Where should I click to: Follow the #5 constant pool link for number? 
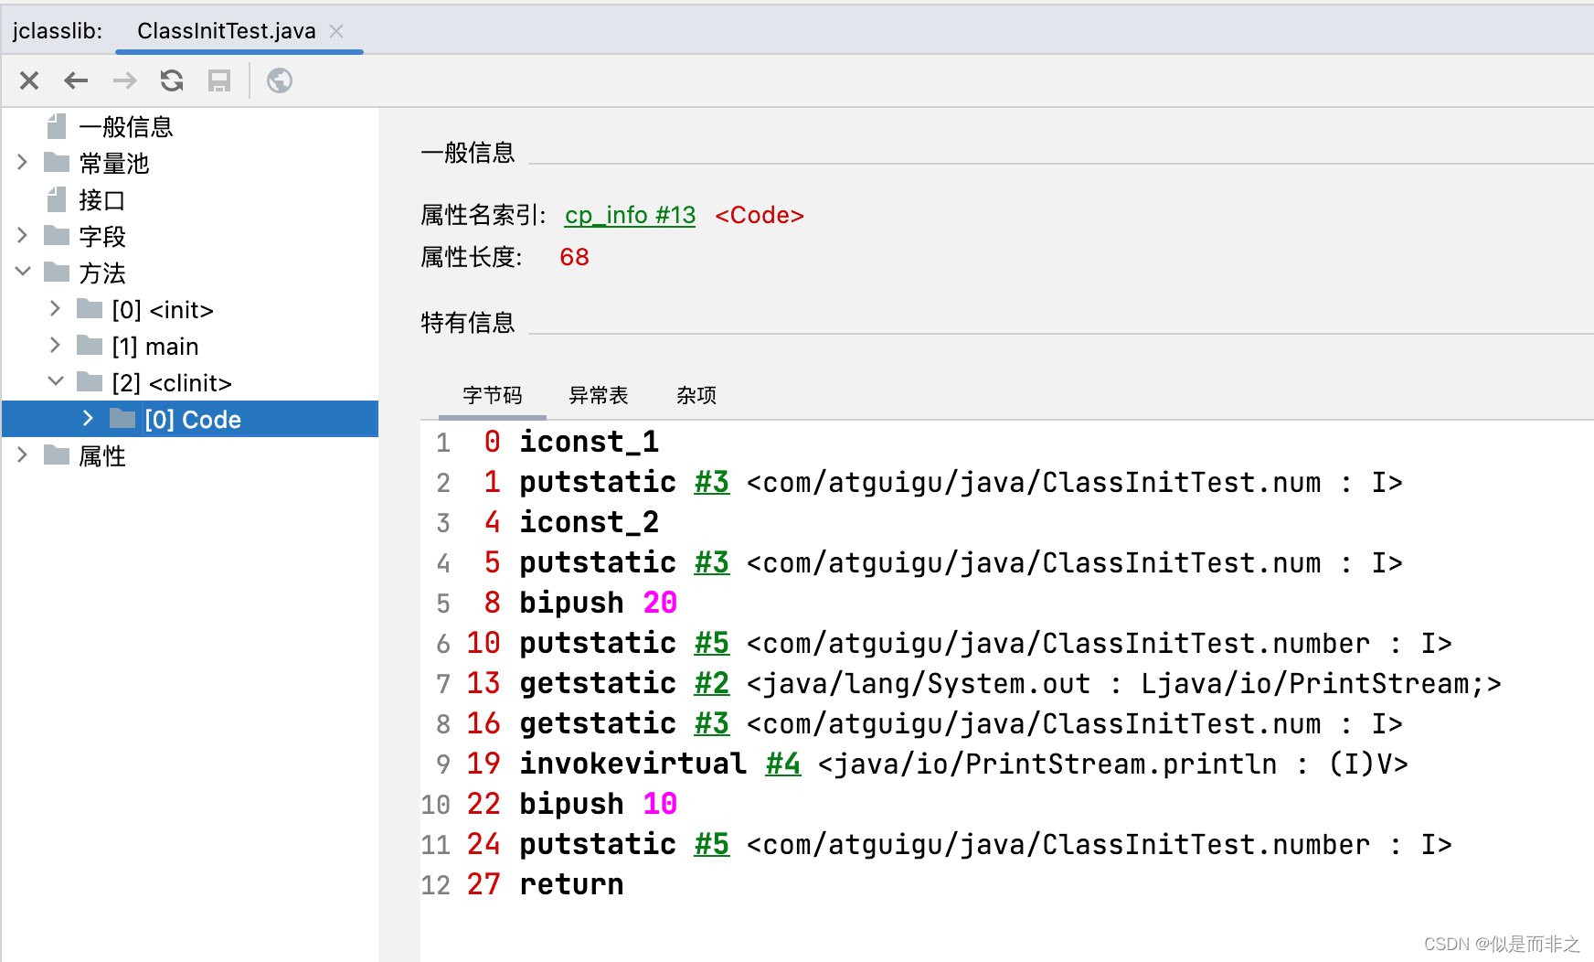[x=711, y=643]
